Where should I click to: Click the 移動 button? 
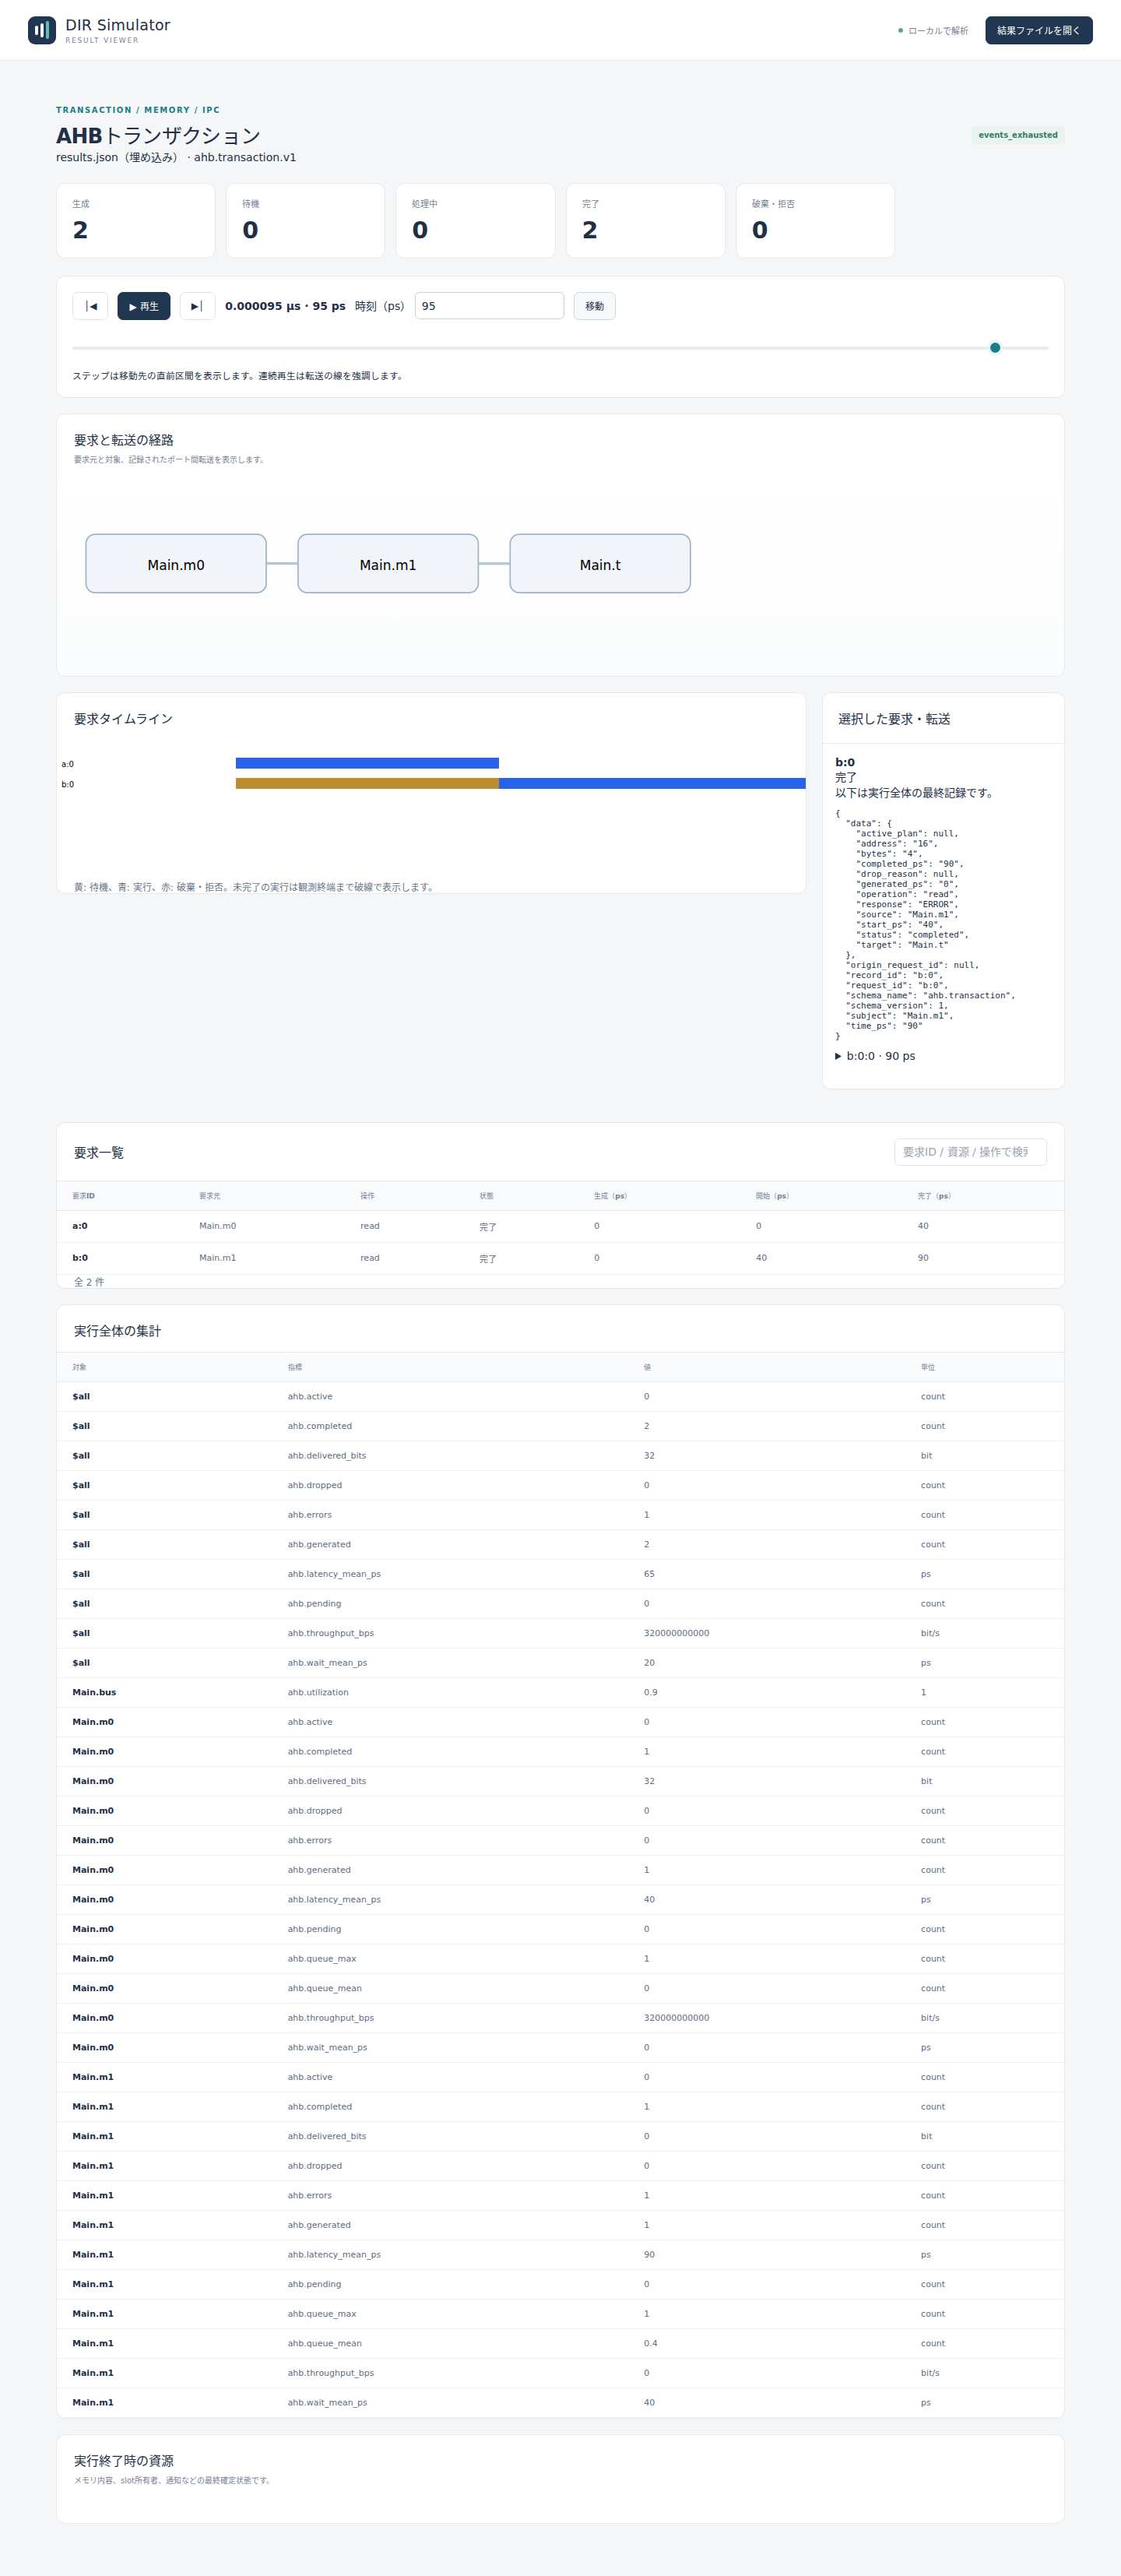[x=594, y=306]
